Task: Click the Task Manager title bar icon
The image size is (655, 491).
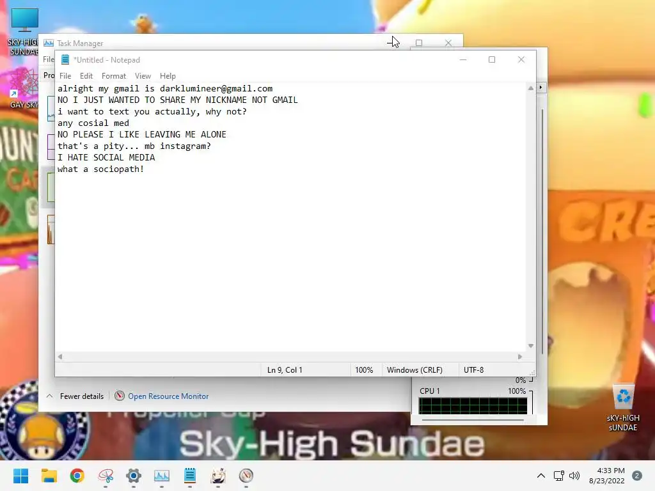Action: point(49,43)
